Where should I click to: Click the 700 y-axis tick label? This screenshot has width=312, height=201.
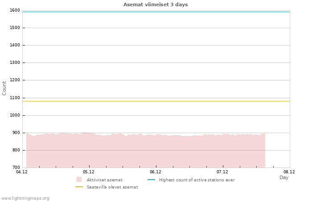(16, 167)
